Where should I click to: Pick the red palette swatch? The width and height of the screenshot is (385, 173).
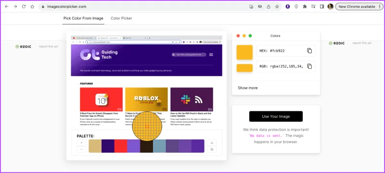(121, 146)
